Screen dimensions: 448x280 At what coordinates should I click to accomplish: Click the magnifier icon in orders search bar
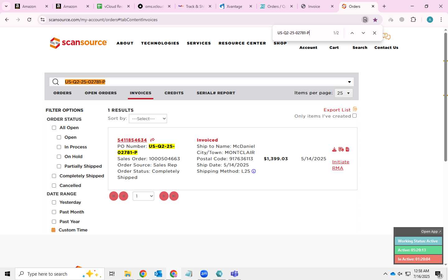pos(56,82)
